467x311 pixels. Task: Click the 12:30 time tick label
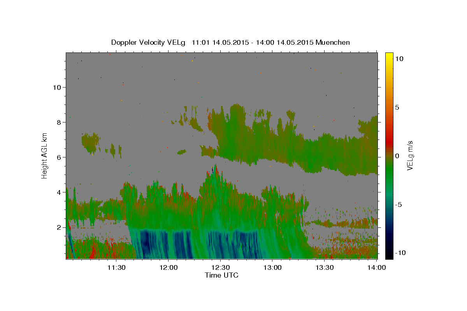pos(220,267)
